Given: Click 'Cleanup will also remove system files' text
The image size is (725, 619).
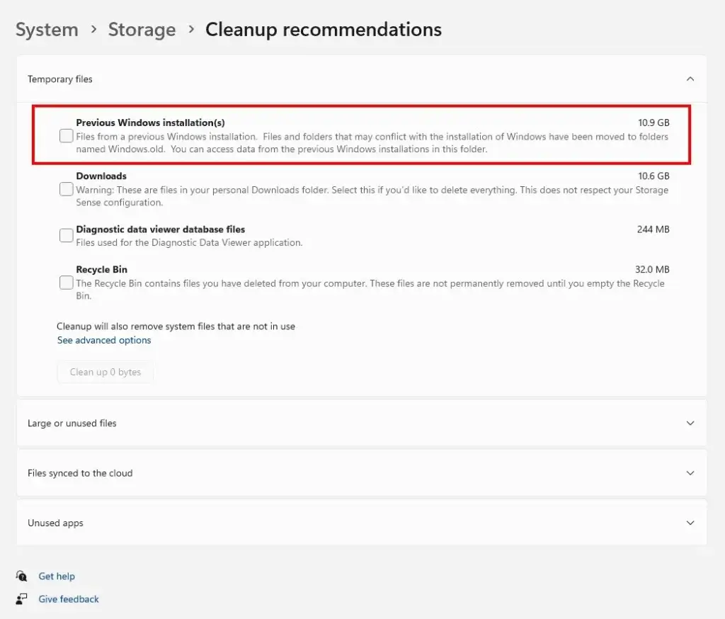Looking at the screenshot, I should coord(176,326).
